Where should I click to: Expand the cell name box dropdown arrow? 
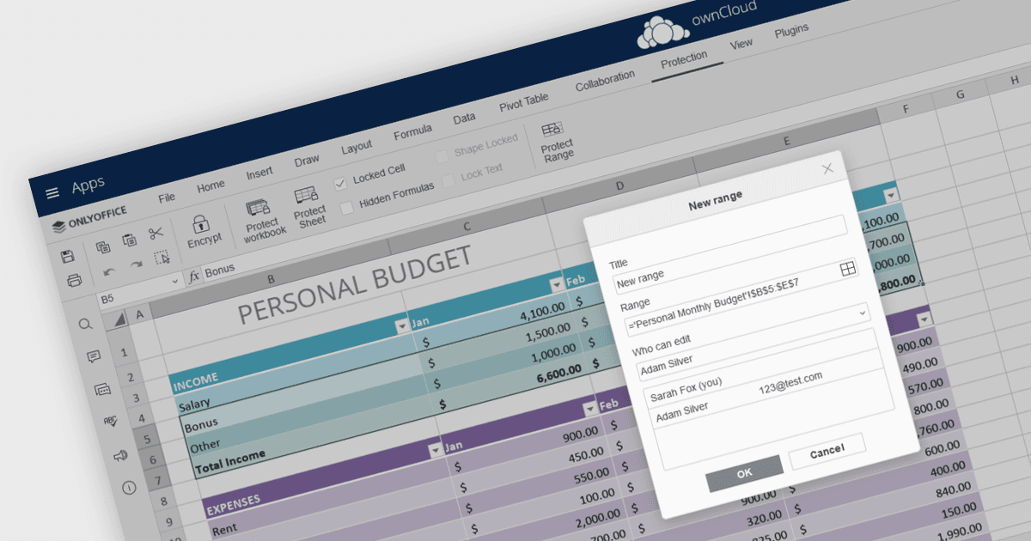pyautogui.click(x=175, y=280)
